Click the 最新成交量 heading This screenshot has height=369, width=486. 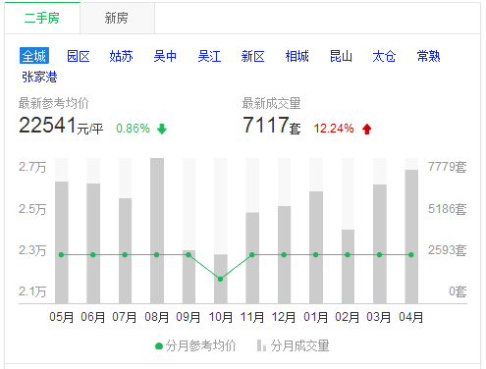[x=271, y=103]
